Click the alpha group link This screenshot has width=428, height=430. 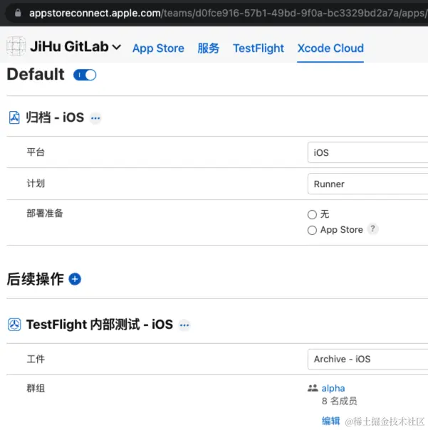(x=333, y=388)
